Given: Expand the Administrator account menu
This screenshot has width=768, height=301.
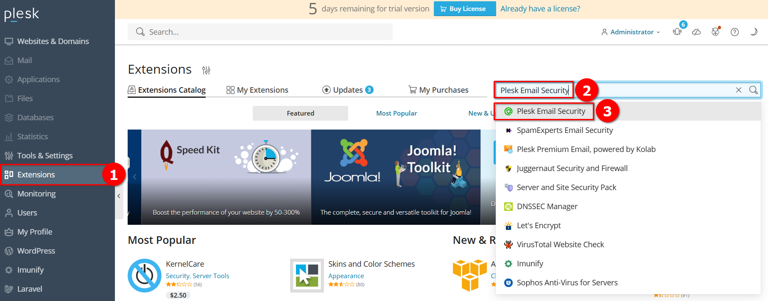Looking at the screenshot, I should [631, 32].
